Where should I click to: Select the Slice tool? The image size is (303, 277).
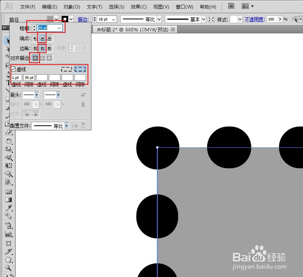[x=9, y=251]
